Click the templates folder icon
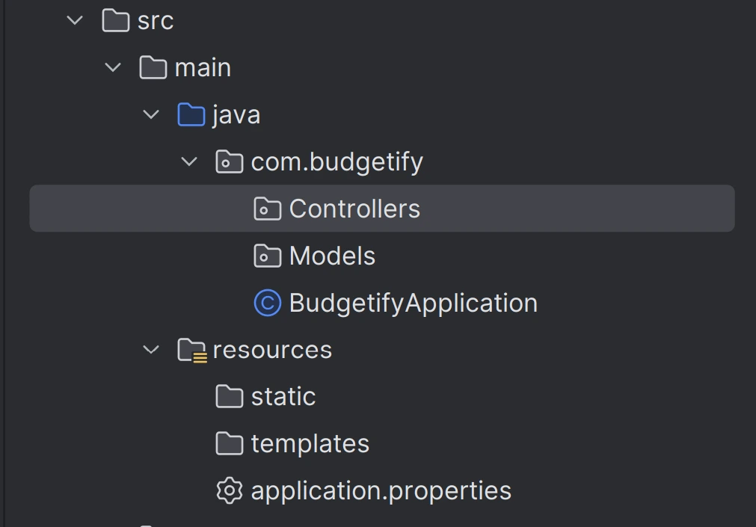This screenshot has width=756, height=527. [230, 443]
